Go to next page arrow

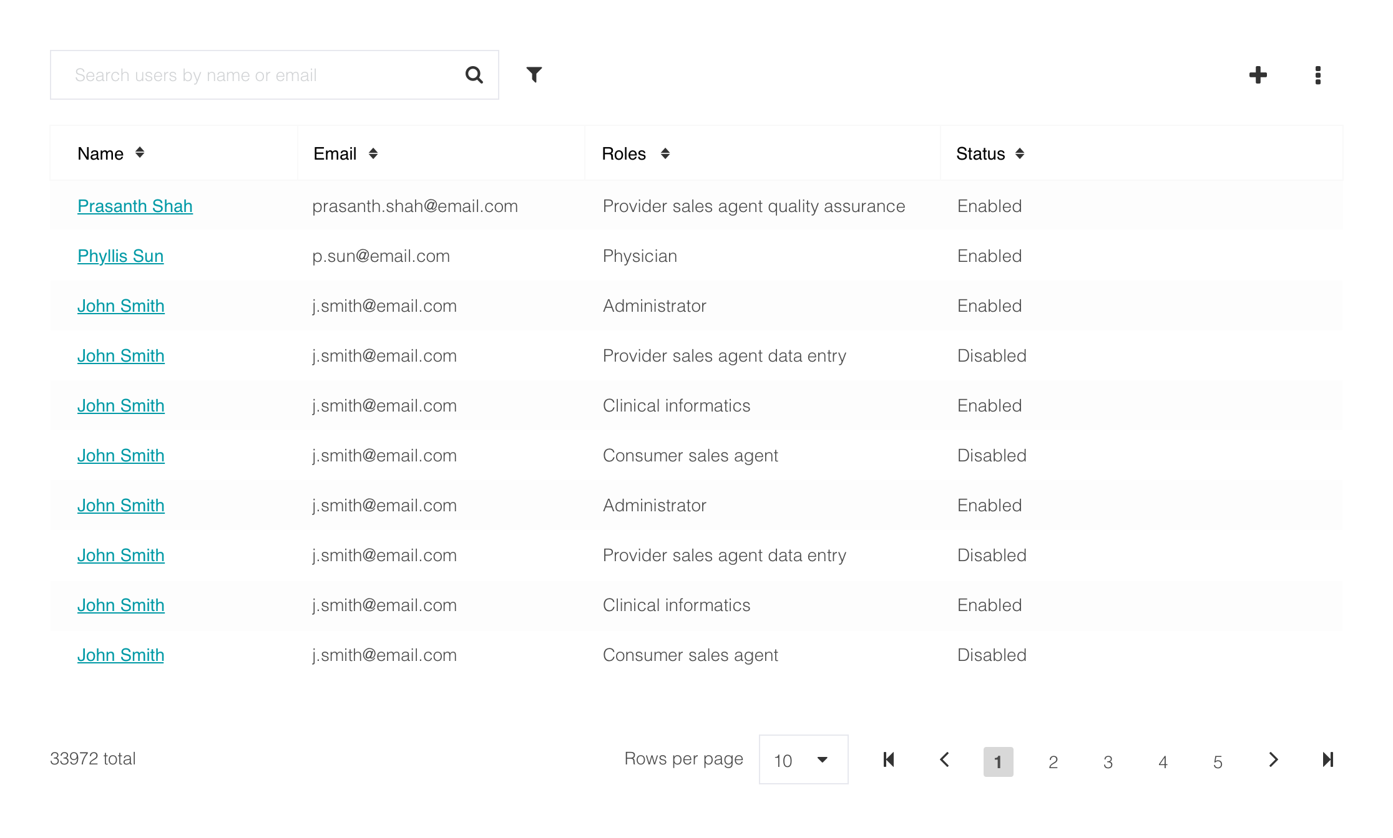tap(1273, 759)
